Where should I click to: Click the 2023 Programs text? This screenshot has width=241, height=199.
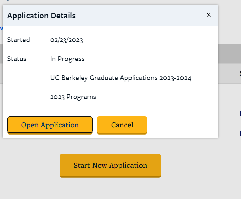(73, 97)
